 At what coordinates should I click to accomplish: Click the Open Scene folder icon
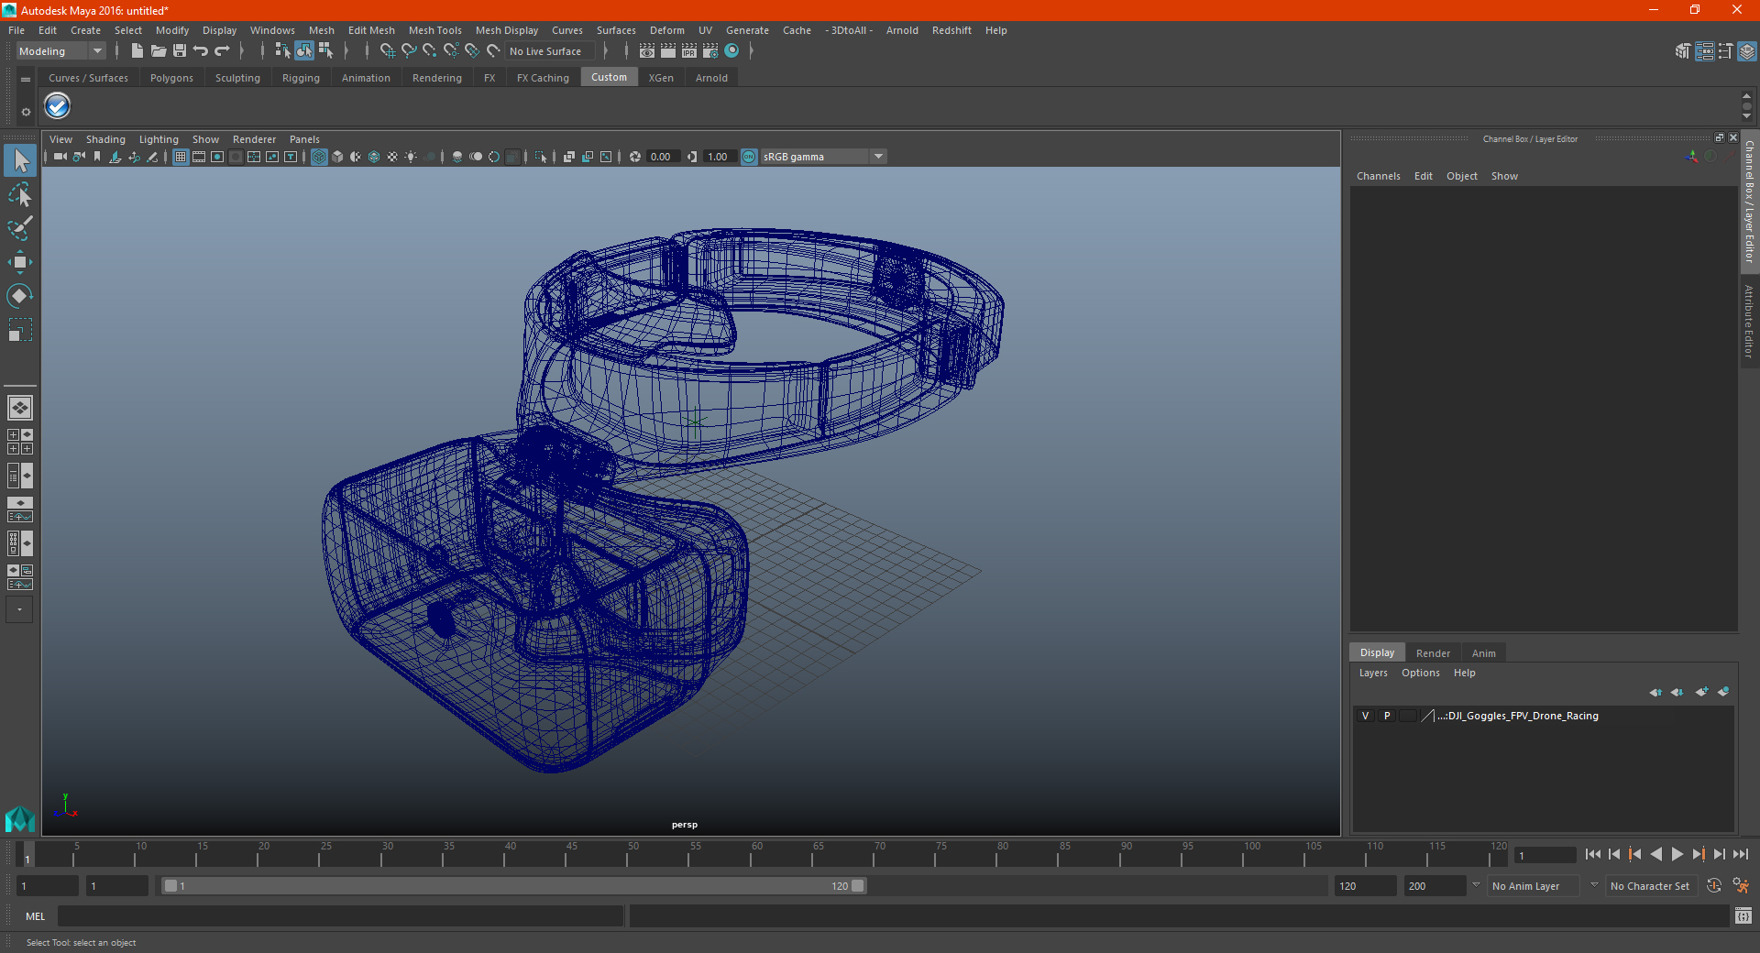159,51
